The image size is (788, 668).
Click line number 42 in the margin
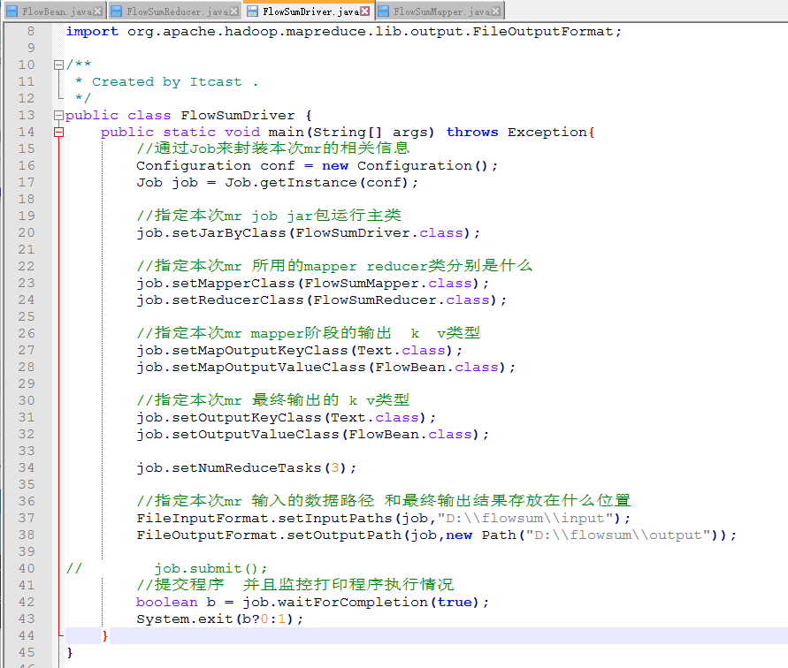pos(27,602)
